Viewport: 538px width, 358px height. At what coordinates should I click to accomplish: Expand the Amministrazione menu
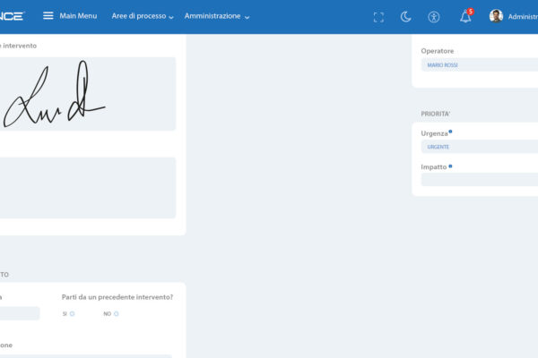click(x=217, y=16)
